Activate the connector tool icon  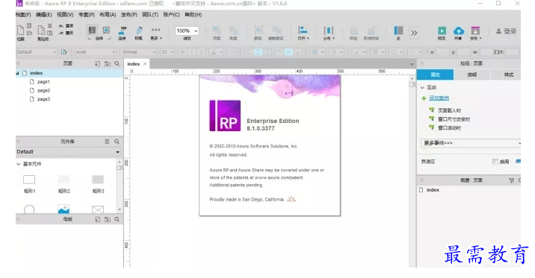[x=122, y=31]
